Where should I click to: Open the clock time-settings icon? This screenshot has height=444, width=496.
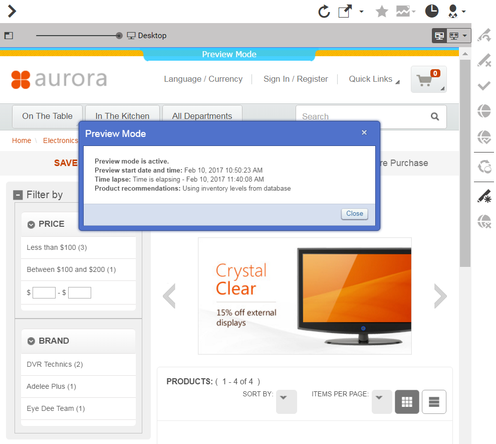431,11
